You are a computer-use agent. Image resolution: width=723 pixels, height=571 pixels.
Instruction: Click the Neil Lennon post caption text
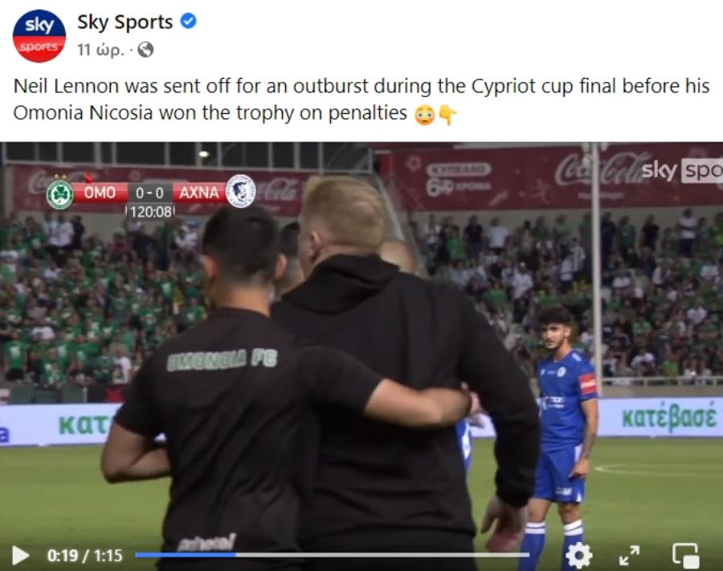[361, 100]
